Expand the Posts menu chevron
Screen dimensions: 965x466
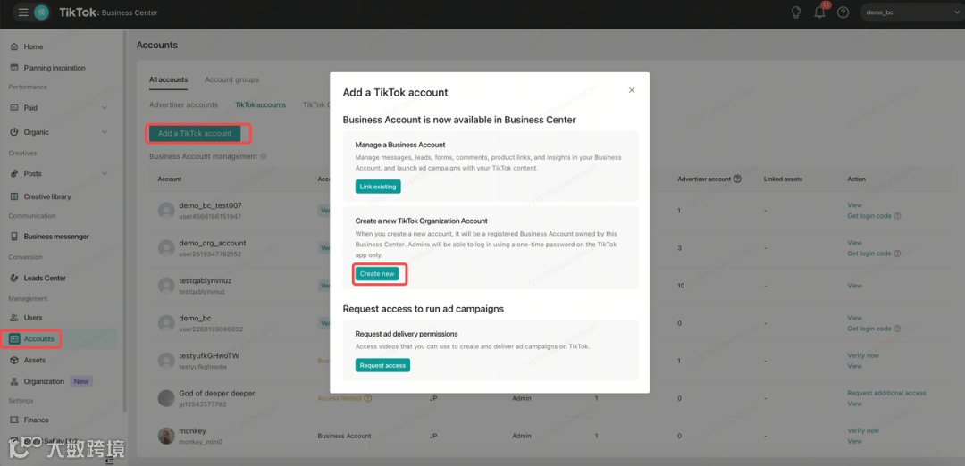coord(104,173)
